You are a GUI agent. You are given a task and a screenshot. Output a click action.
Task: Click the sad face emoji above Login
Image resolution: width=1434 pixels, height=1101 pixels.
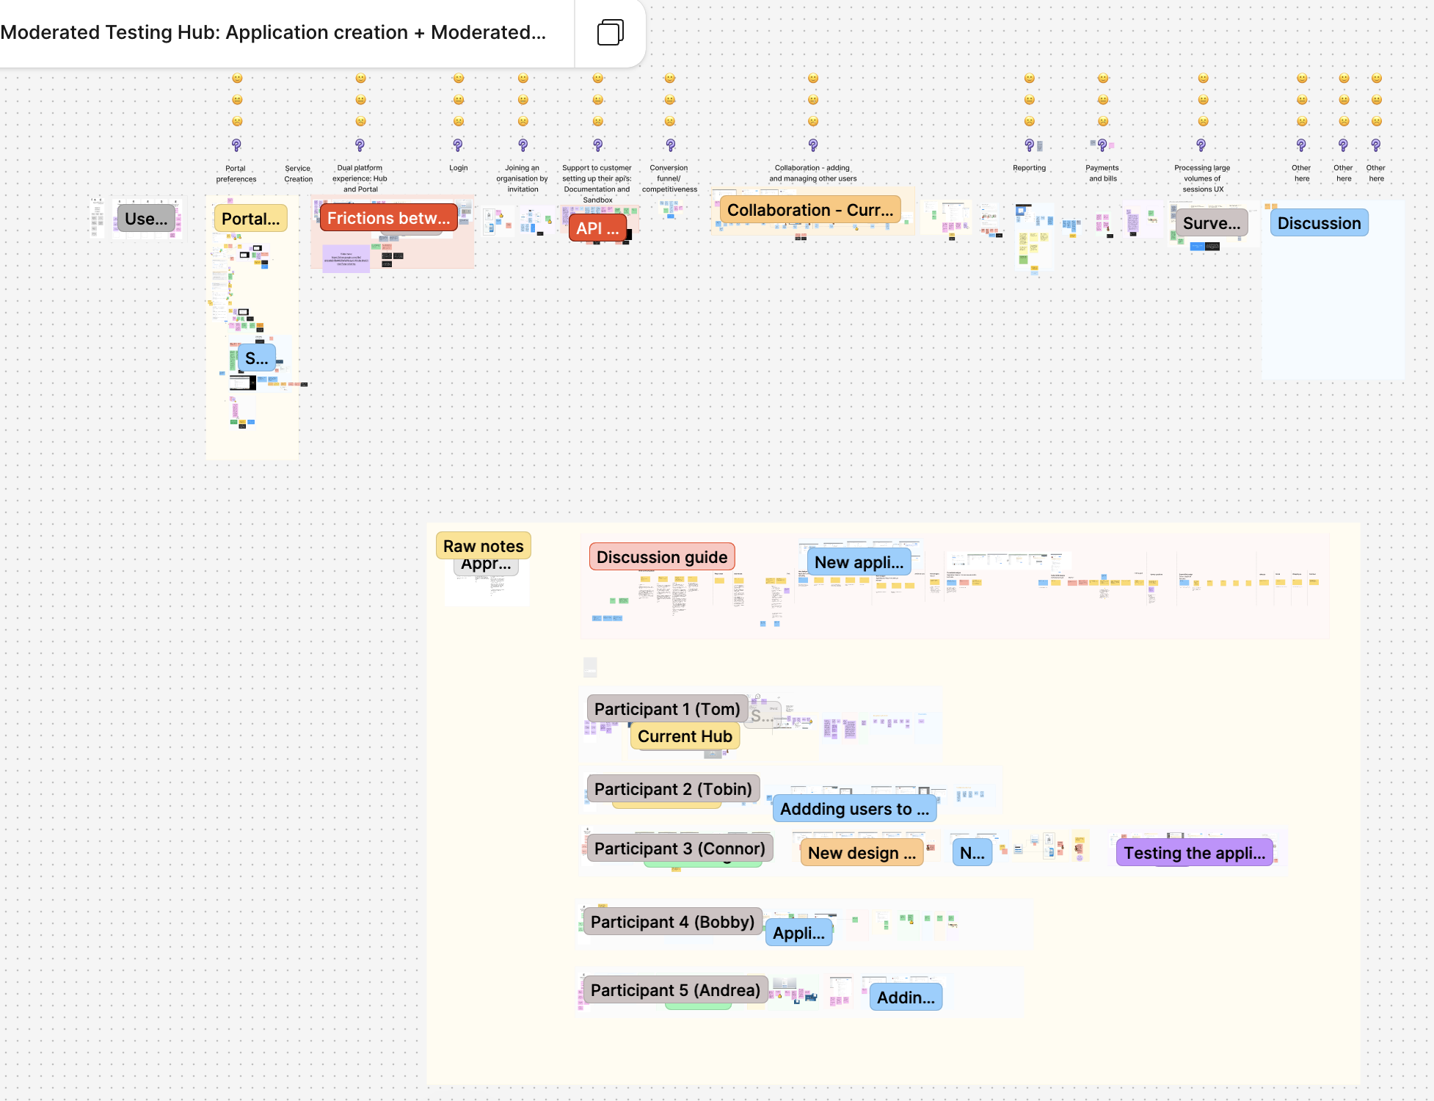[x=459, y=121]
